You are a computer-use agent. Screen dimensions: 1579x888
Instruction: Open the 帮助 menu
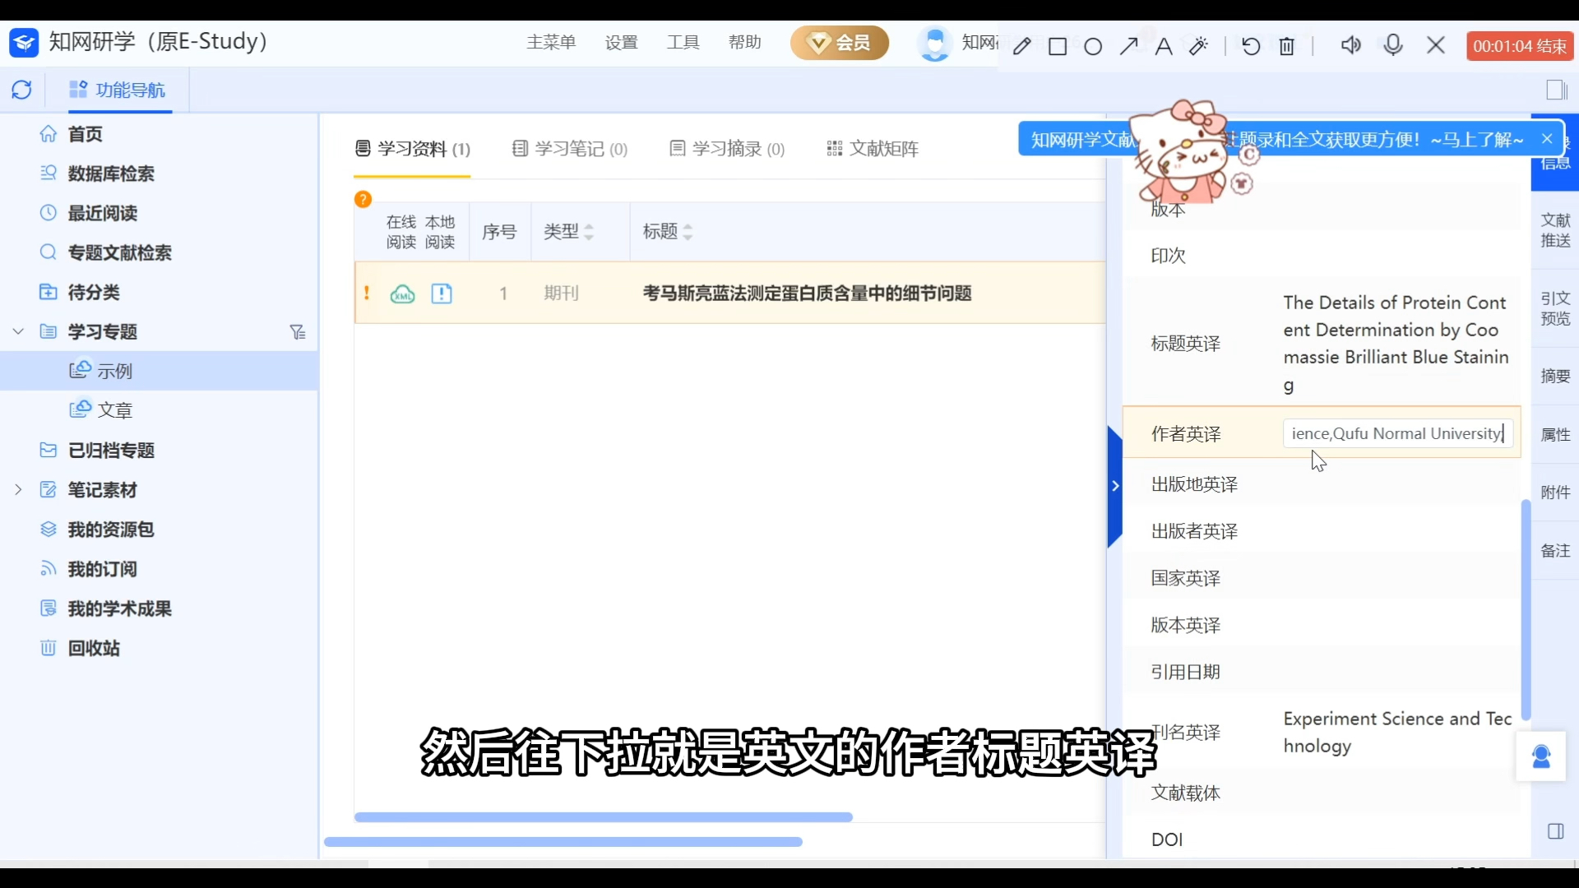tap(744, 42)
